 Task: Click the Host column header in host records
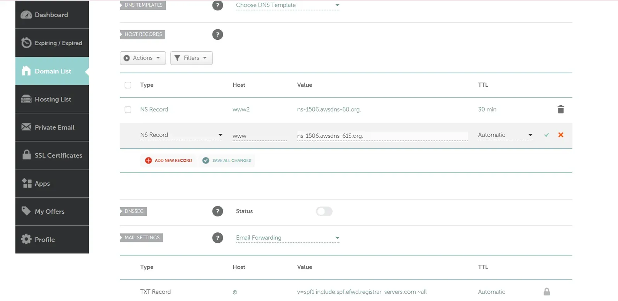point(239,85)
